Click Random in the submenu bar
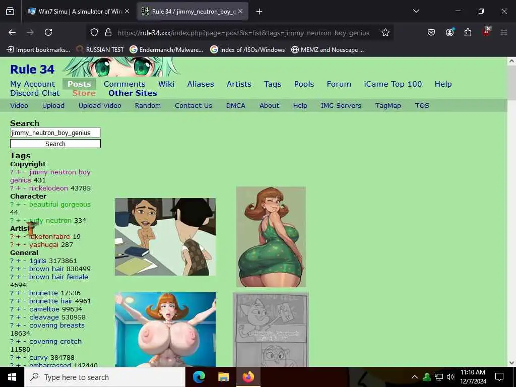This screenshot has height=387, width=516. (x=148, y=106)
